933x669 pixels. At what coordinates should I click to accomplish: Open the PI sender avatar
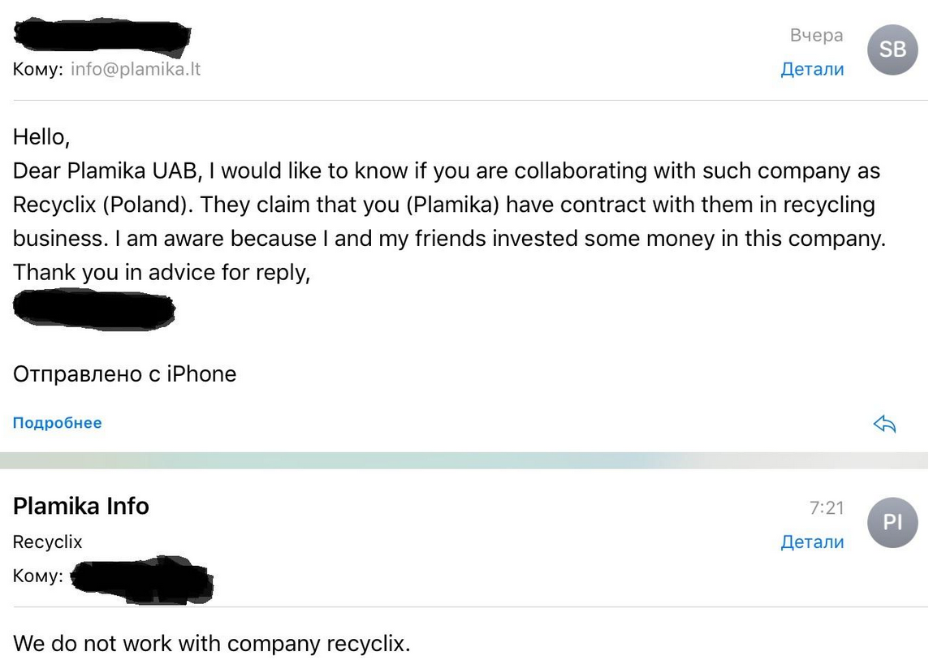click(x=892, y=522)
